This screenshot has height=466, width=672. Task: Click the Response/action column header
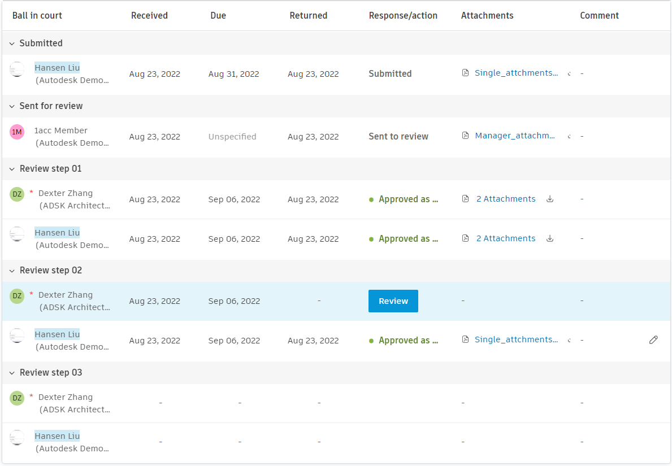403,16
